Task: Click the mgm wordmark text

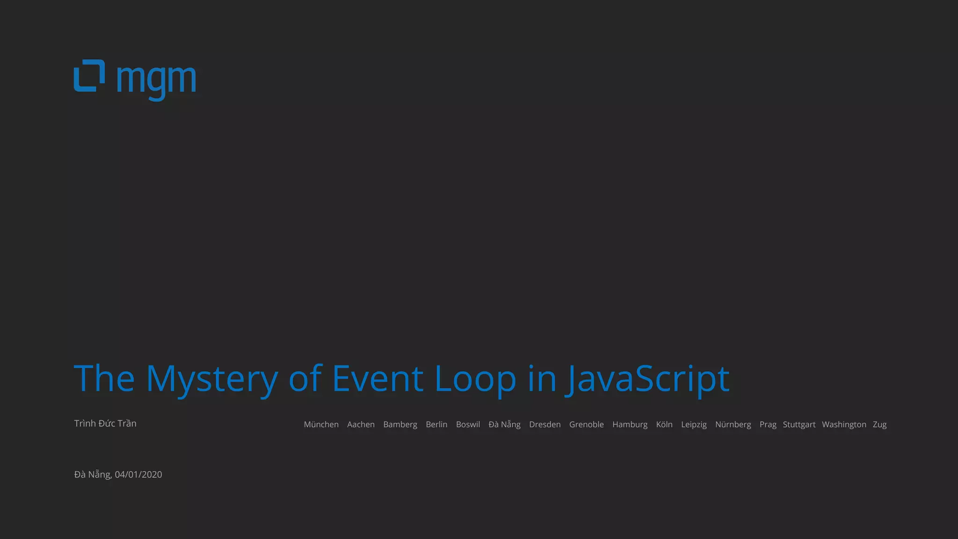Action: pos(156,80)
